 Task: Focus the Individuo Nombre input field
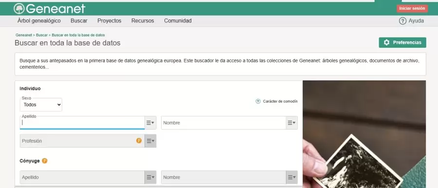223,123
